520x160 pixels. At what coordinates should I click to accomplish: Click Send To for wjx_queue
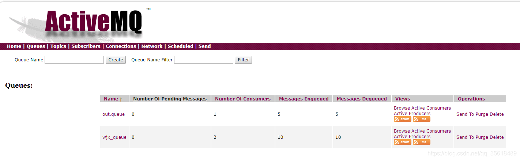[465, 137]
